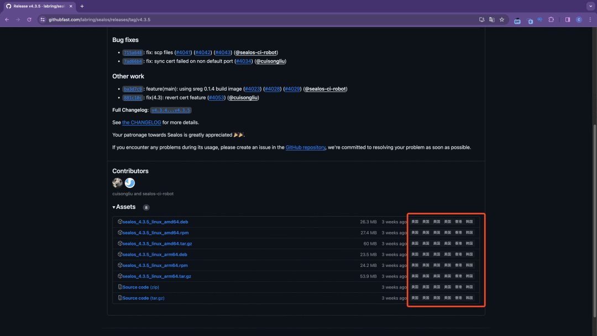Switch to the Release v4.3.5 tab
597x336 pixels.
click(x=39, y=6)
